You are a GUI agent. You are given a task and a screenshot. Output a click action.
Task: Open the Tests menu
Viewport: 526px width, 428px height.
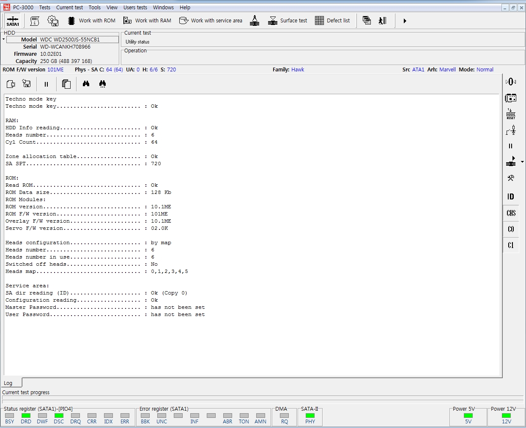[x=45, y=7]
